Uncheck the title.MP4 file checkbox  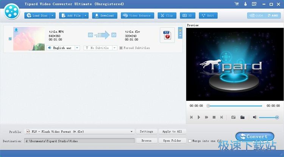10,39
